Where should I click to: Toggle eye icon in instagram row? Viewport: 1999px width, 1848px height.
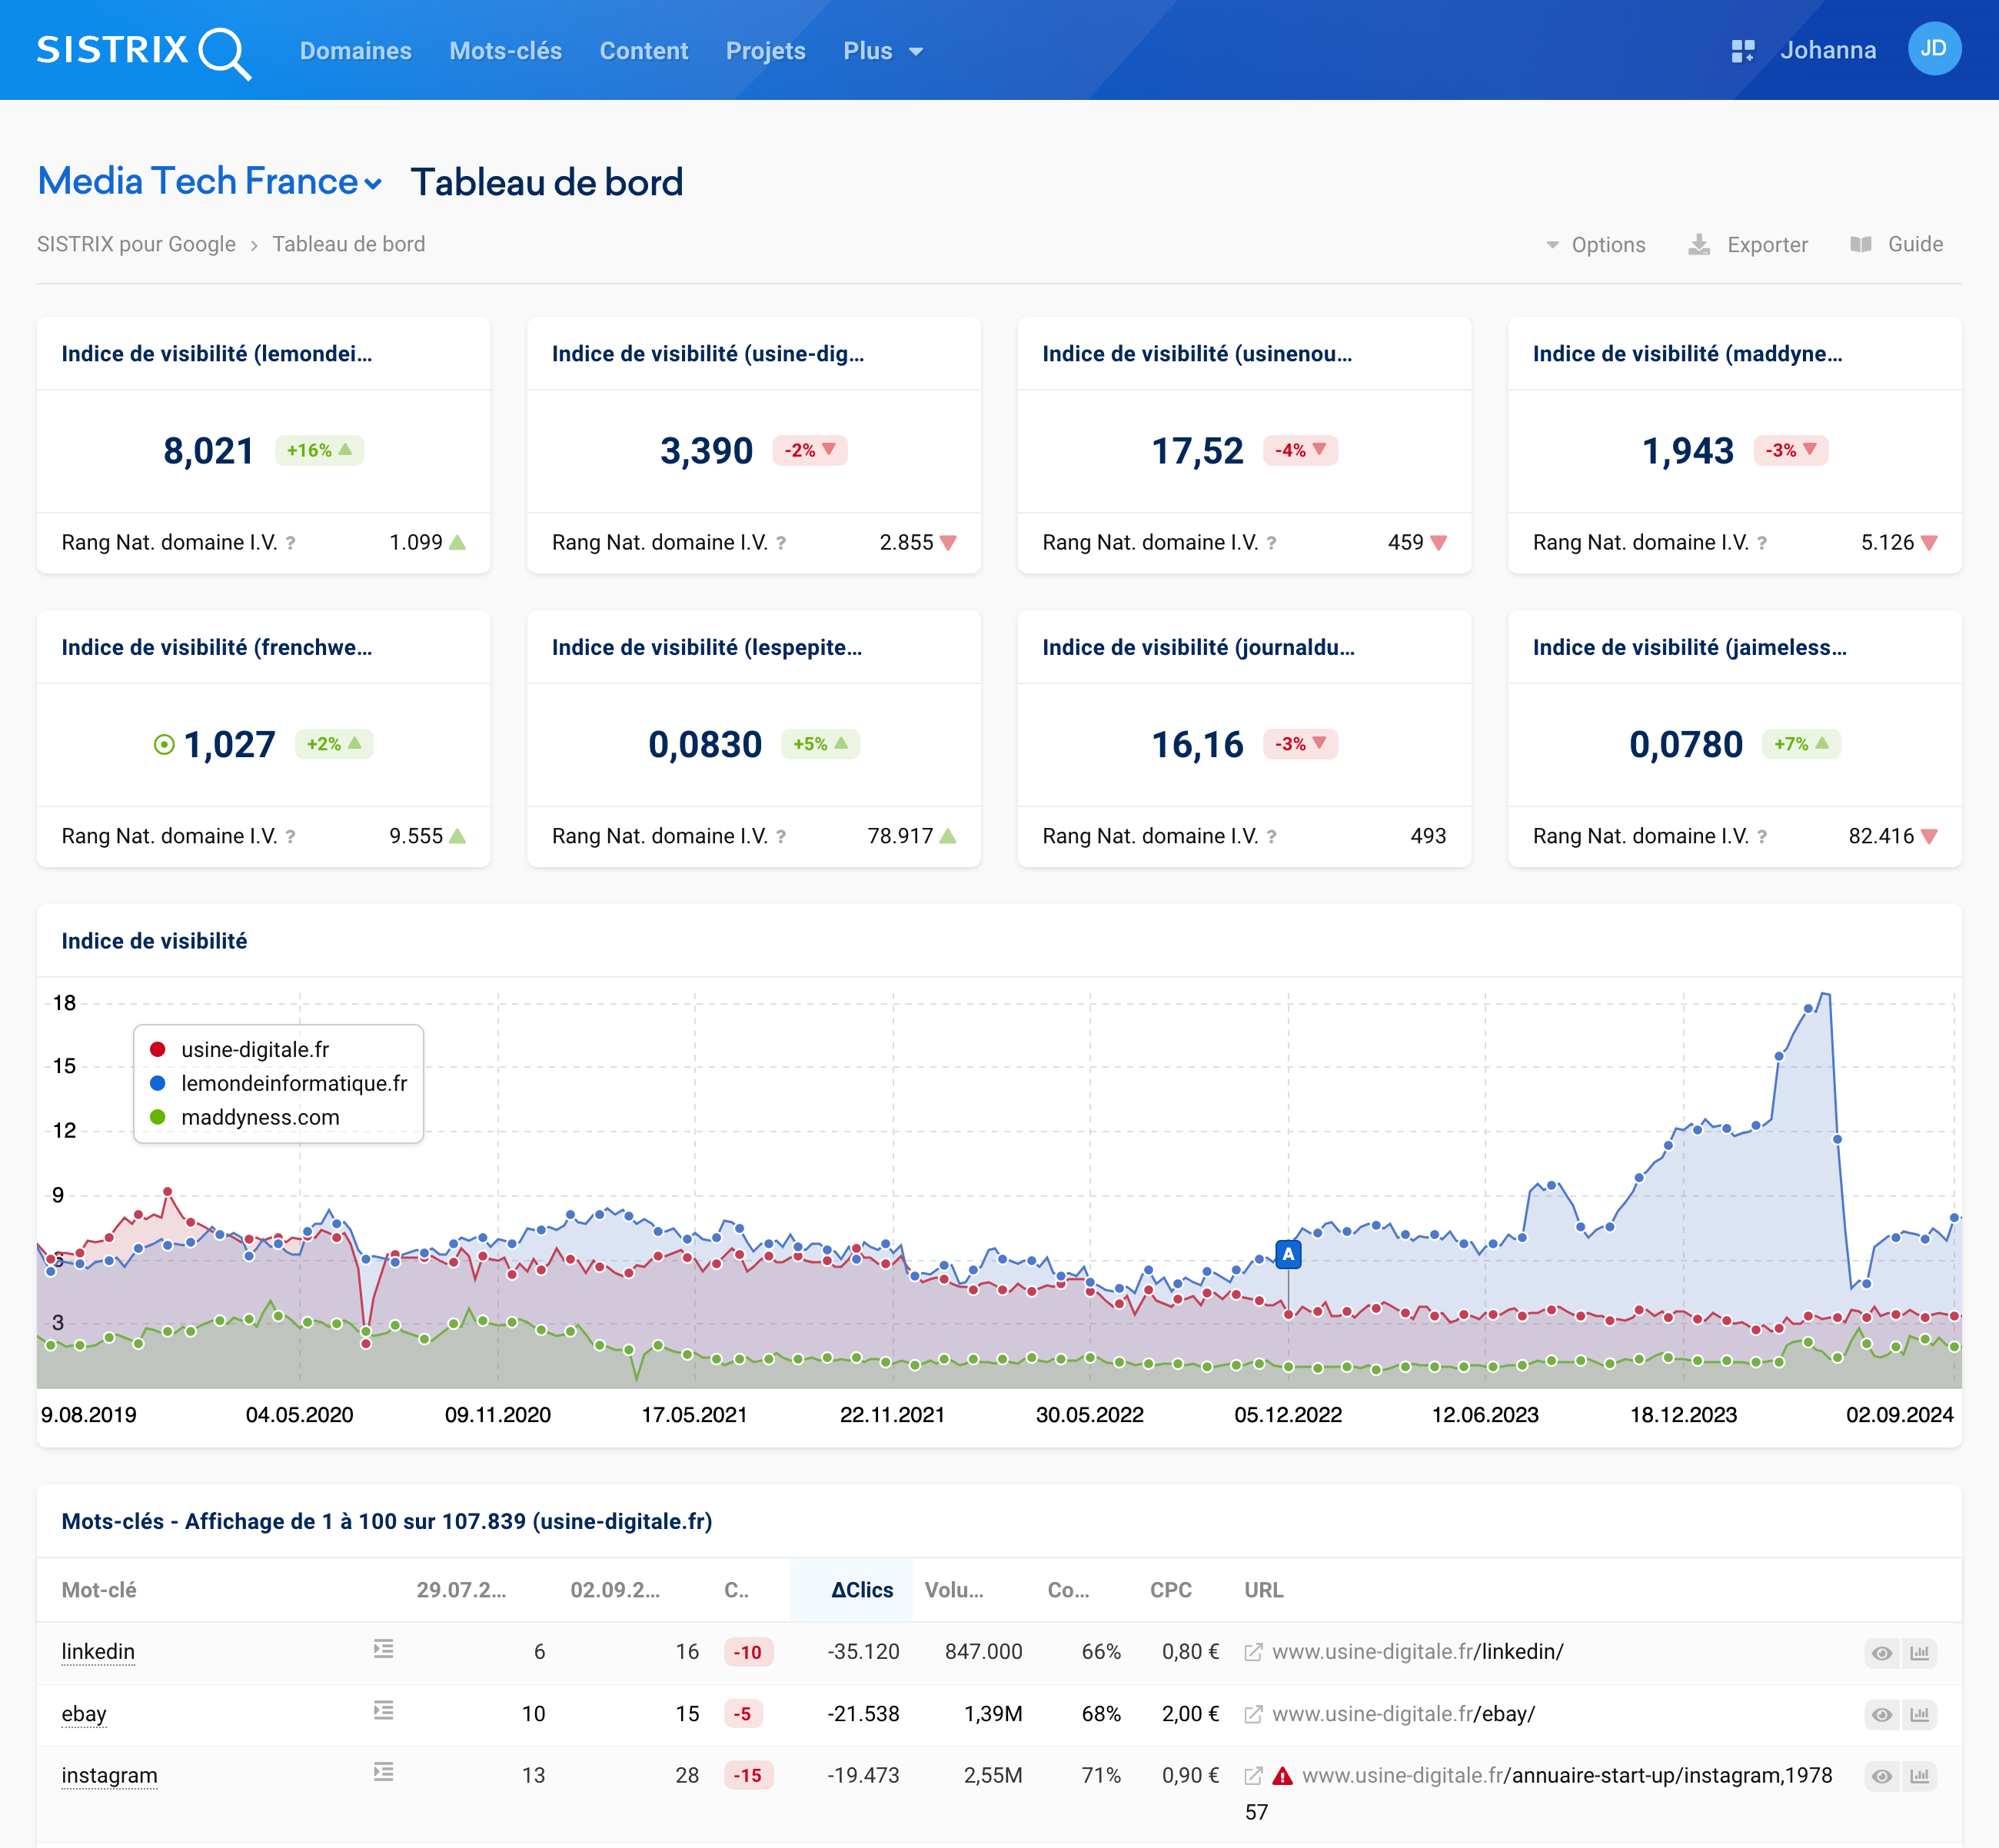point(1881,1777)
